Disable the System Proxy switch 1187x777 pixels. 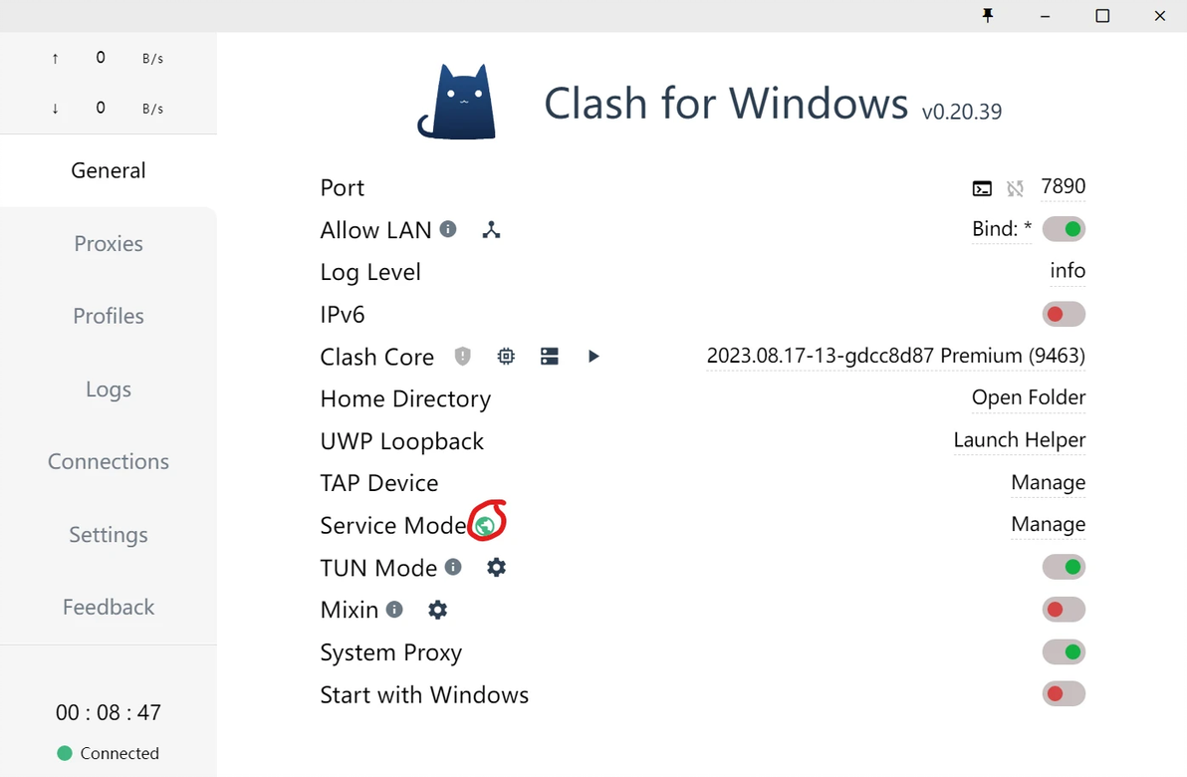point(1064,652)
